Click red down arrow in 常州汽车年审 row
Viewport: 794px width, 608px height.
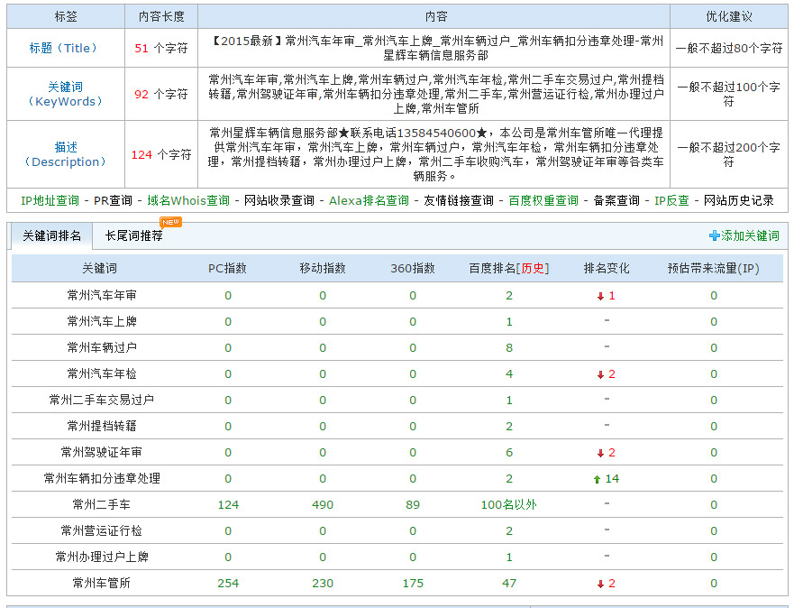(x=600, y=297)
